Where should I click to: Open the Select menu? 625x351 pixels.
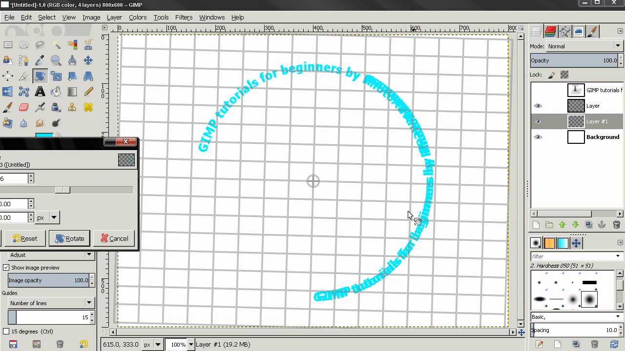pyautogui.click(x=47, y=17)
